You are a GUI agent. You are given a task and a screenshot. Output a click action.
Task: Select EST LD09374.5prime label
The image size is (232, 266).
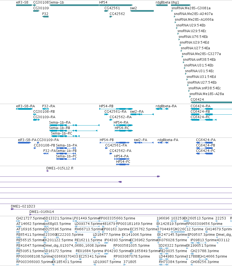[89, 224]
